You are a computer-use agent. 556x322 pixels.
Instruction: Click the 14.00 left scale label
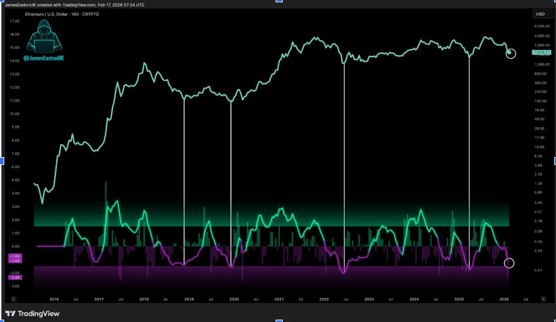[x=14, y=61]
